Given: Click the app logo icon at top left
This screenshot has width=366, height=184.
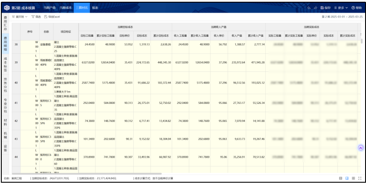Looking at the screenshot, I should click(x=6, y=8).
